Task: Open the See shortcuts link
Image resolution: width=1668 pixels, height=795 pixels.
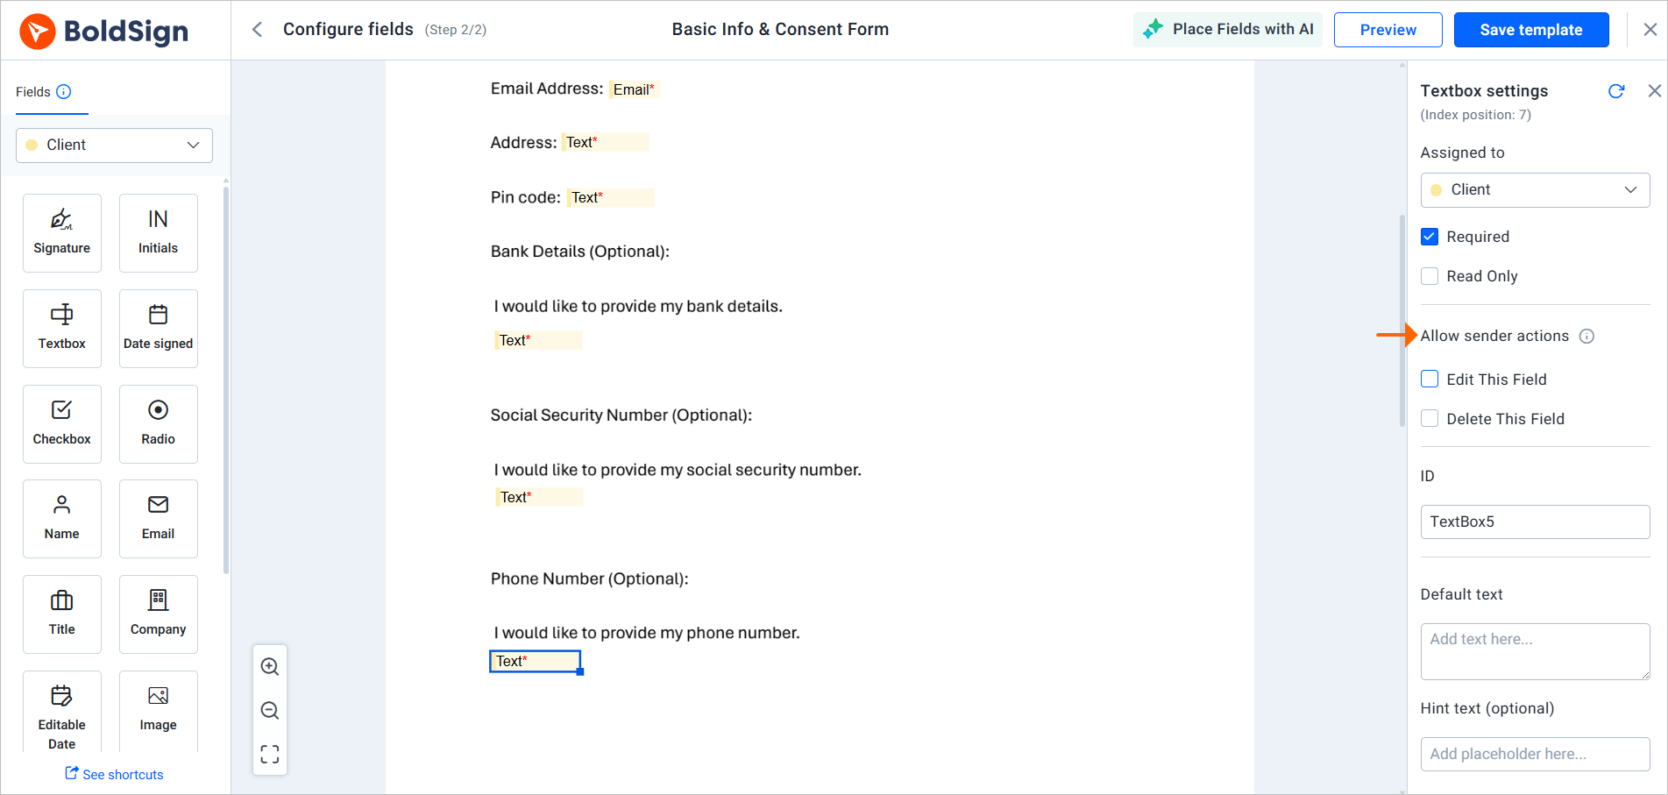Action: [114, 775]
